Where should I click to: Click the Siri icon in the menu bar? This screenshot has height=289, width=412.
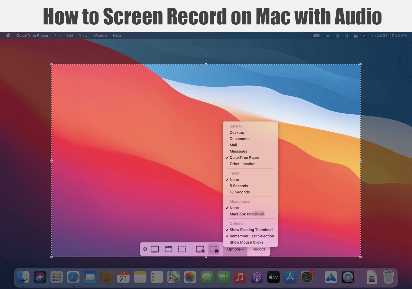(x=365, y=36)
